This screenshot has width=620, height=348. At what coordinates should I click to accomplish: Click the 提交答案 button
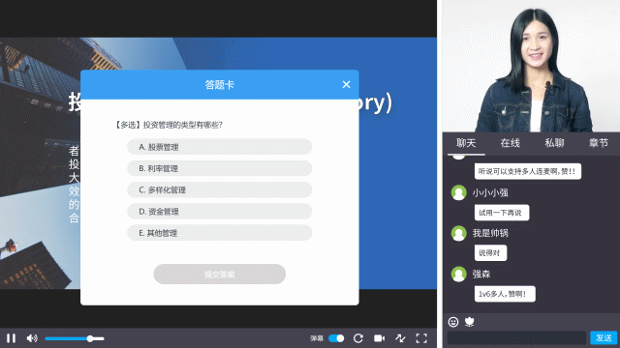[x=220, y=274]
